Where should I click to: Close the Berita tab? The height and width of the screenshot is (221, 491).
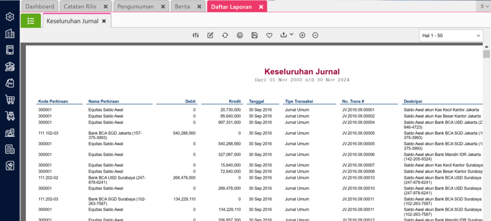coord(199,7)
